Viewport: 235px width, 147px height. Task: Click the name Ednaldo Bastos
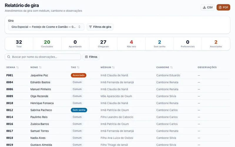(x=40, y=82)
